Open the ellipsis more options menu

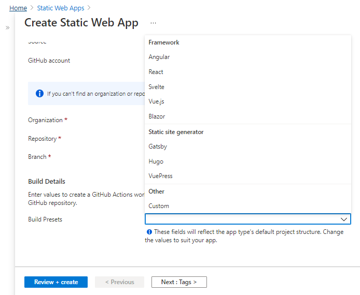click(154, 23)
